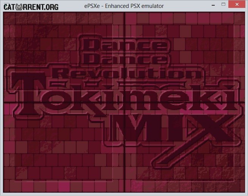
Task: Maximize the ePSXe emulator window
Action: tap(223, 5)
